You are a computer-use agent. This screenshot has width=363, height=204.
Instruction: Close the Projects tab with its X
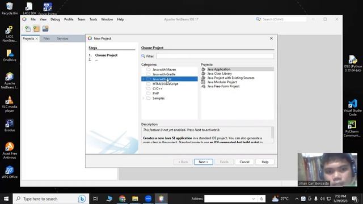pos(36,39)
